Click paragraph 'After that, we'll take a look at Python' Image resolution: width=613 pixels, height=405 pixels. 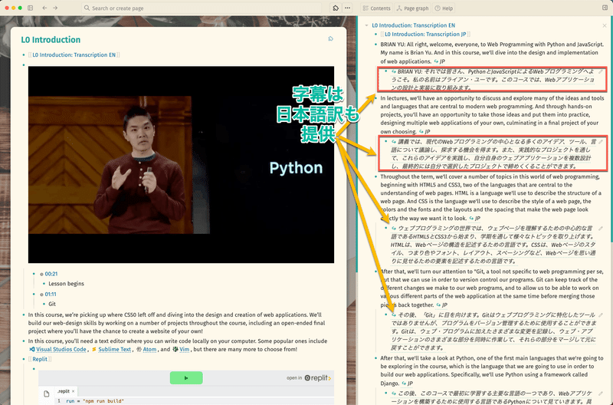[492, 370]
